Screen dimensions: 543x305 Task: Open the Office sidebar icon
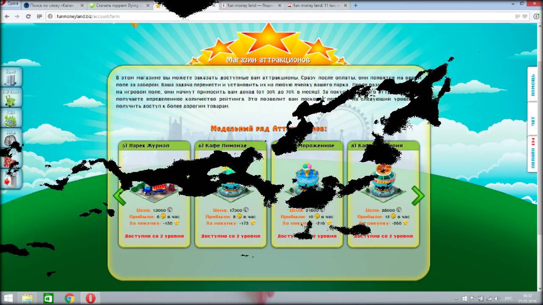point(11,77)
